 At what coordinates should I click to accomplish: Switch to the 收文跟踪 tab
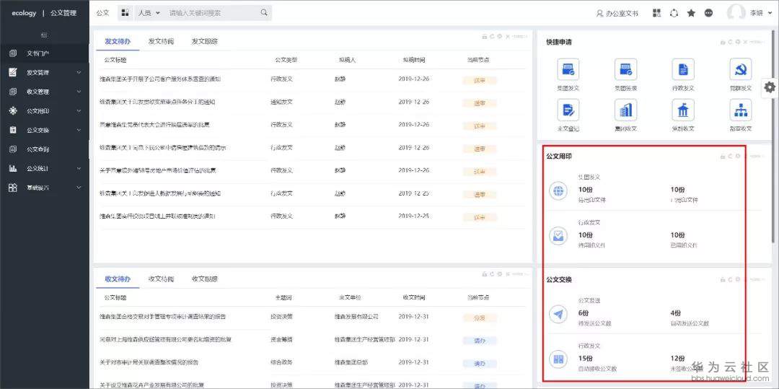coord(205,279)
